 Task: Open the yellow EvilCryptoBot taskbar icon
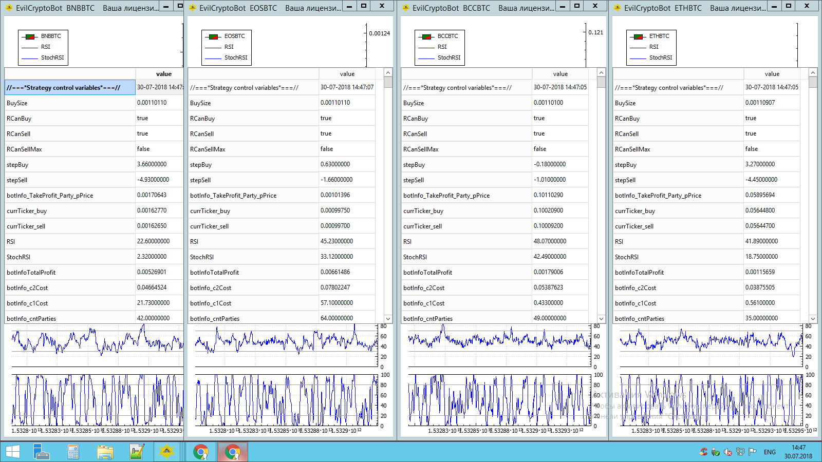[x=167, y=452]
